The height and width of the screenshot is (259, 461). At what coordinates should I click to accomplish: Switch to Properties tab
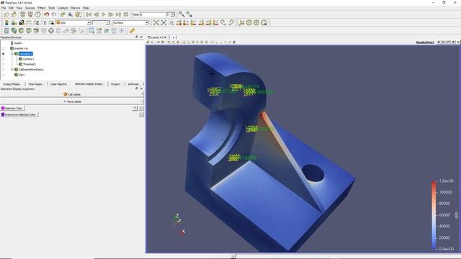116,84
